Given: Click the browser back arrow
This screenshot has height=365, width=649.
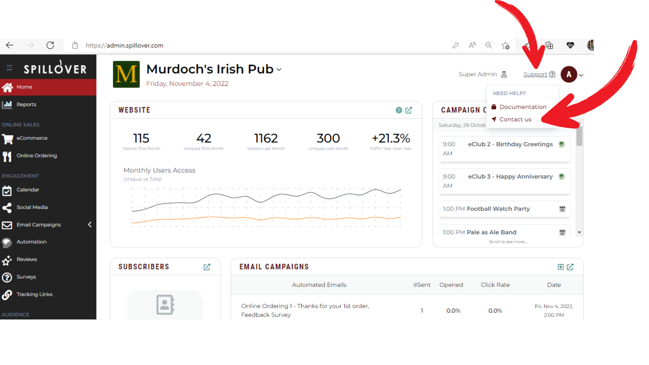Looking at the screenshot, I should pyautogui.click(x=10, y=45).
